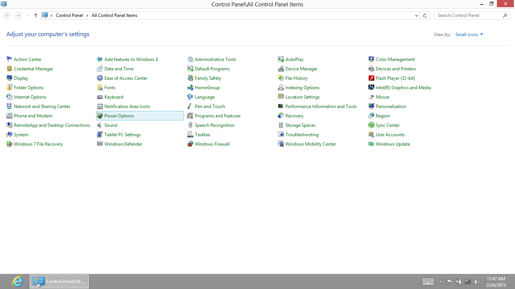Click the Sync Center green icon
The image size is (515, 289).
[371, 125]
